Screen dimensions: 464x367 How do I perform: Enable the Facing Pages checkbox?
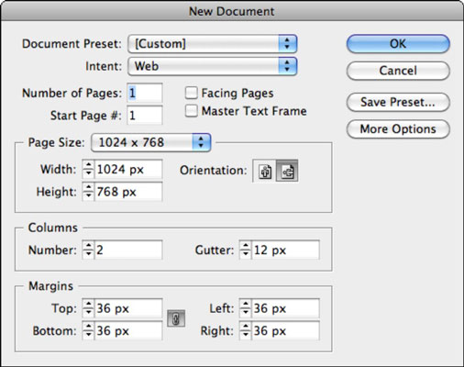pyautogui.click(x=192, y=93)
